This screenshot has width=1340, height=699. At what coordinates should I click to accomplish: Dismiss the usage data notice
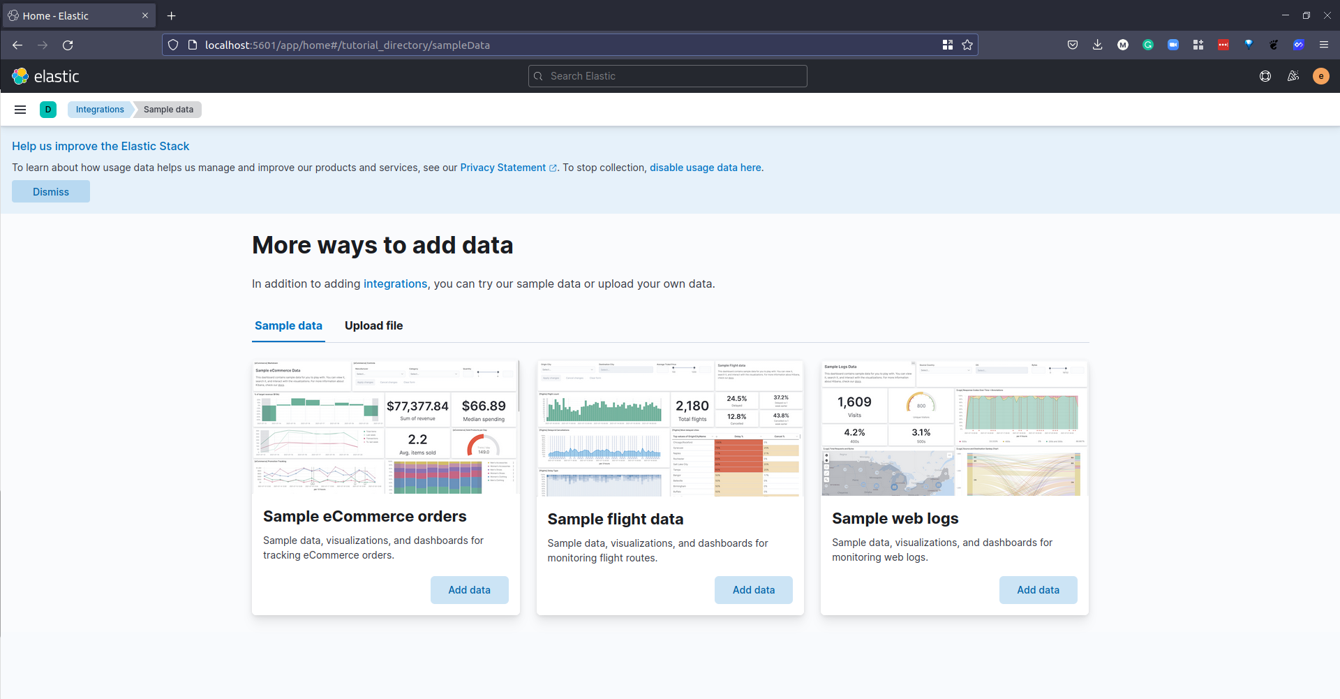click(51, 191)
